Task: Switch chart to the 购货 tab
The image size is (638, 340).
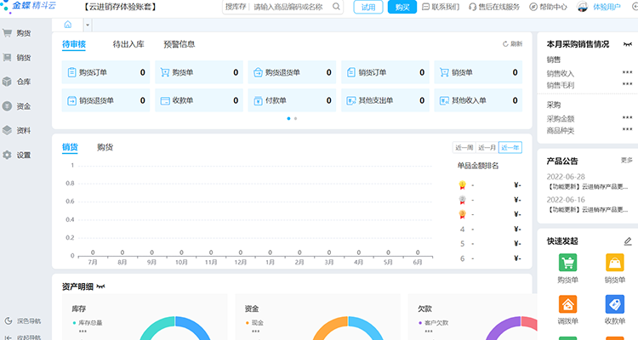Action: point(105,147)
